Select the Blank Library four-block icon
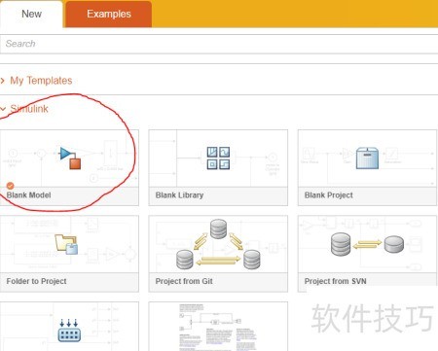The image size is (438, 351). pos(218,158)
